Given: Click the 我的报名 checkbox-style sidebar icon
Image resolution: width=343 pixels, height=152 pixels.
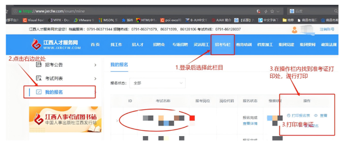Looking at the screenshot, I should pos(39,92).
